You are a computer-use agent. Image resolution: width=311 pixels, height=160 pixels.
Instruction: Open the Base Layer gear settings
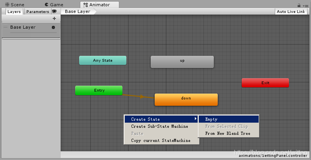[x=53, y=28]
